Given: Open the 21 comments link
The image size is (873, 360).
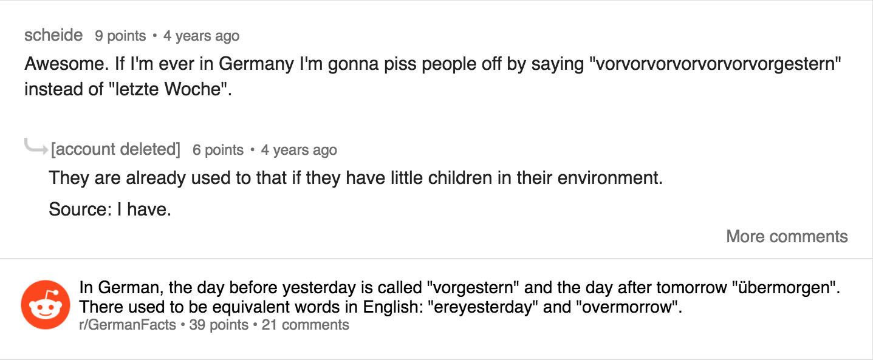Looking at the screenshot, I should pyautogui.click(x=306, y=325).
